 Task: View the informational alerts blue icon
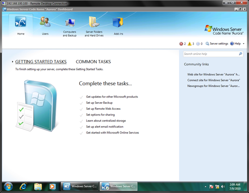tap(198, 44)
